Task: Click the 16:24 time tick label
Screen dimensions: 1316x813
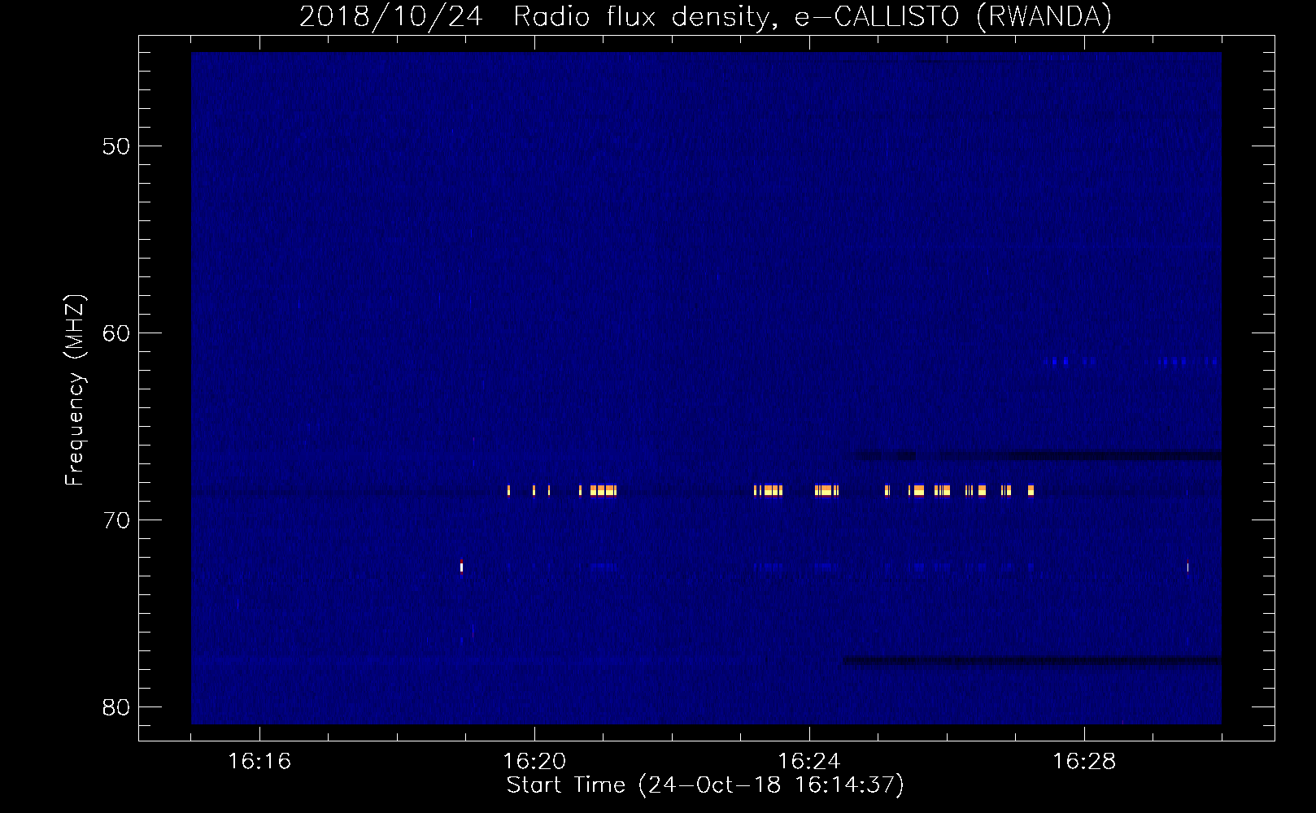Action: pos(809,761)
